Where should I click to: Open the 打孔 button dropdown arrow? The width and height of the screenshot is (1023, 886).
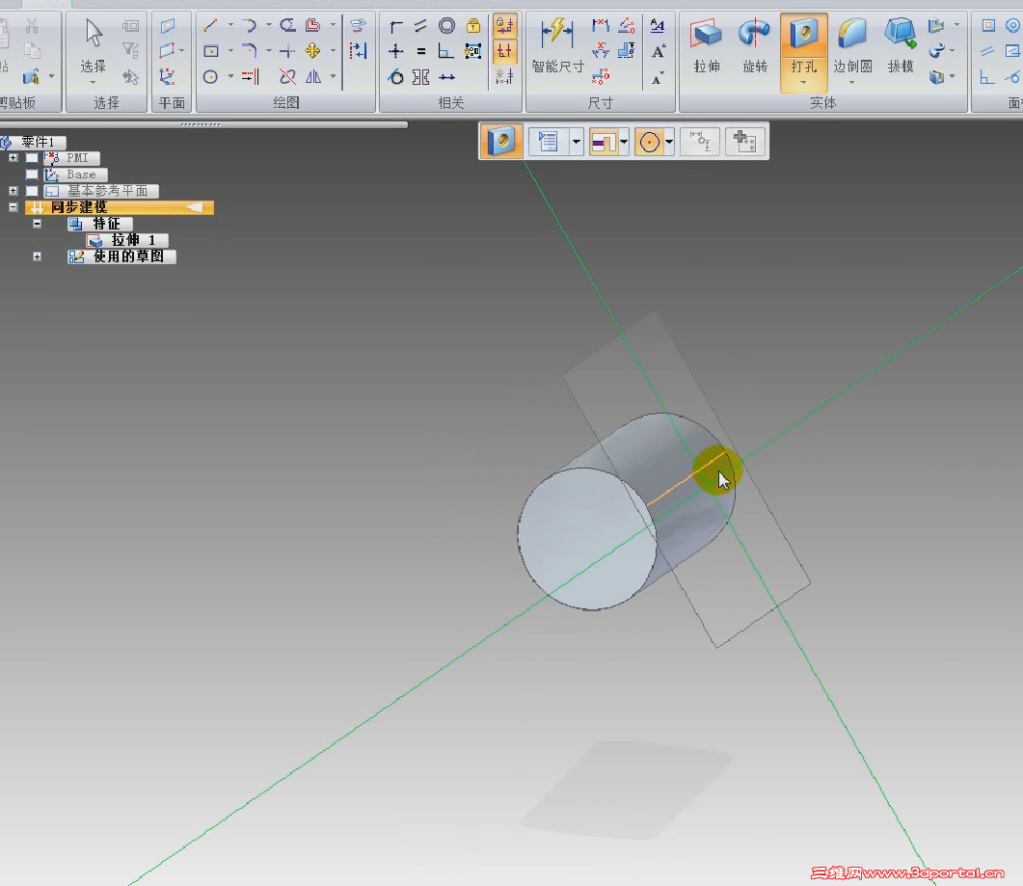(803, 83)
